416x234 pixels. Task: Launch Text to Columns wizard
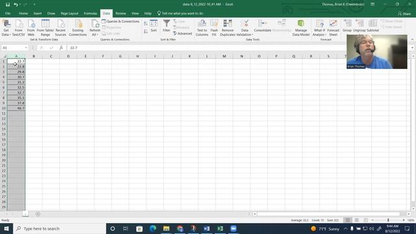point(202,28)
